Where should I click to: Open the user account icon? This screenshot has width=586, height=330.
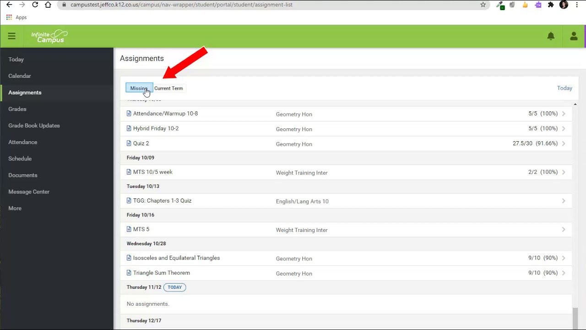[574, 36]
